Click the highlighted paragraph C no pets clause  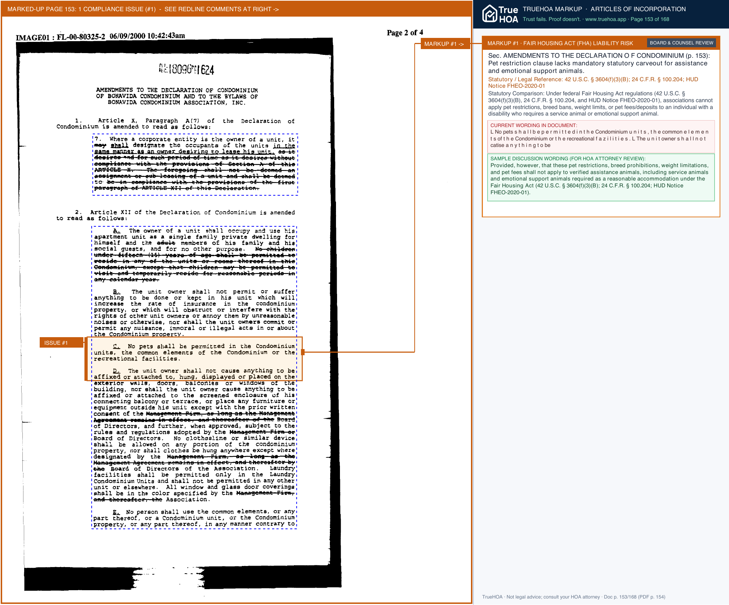194,352
